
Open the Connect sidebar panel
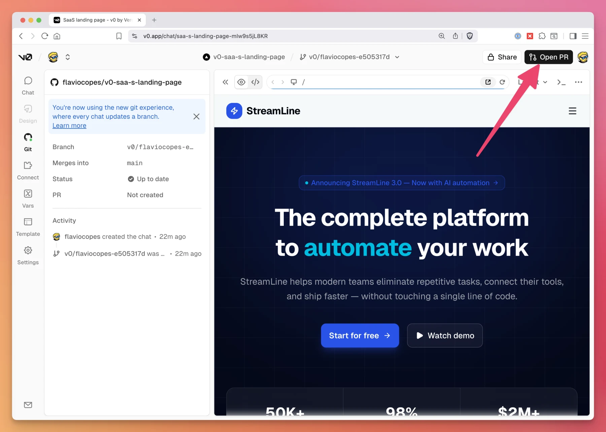[28, 170]
